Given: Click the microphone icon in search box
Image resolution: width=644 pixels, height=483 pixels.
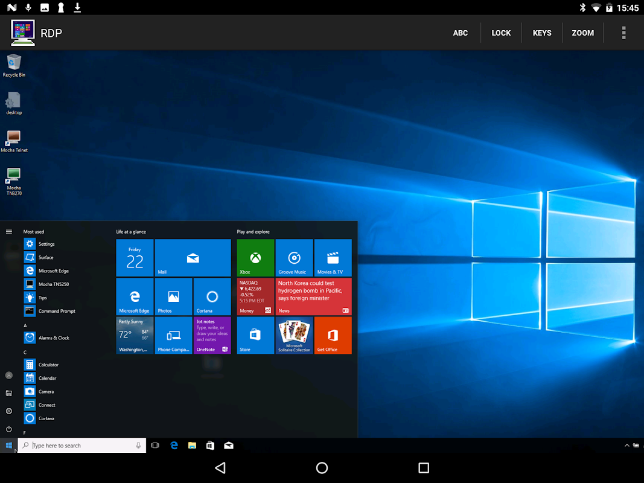Looking at the screenshot, I should pos(138,446).
